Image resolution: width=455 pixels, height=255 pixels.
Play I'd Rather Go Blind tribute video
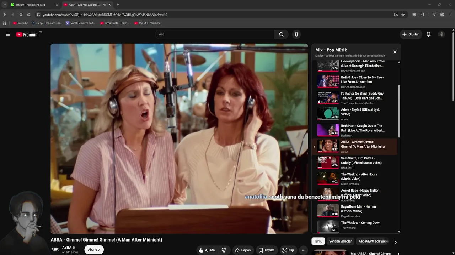coord(354,98)
